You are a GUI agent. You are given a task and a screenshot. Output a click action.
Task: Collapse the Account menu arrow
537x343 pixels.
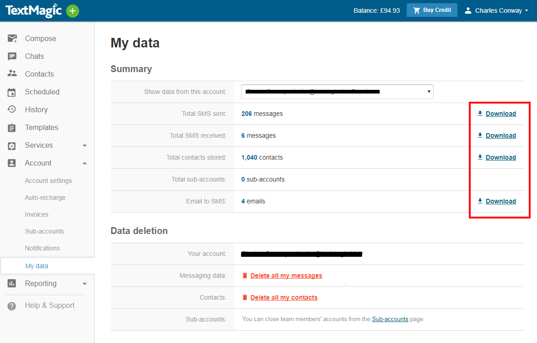coord(85,163)
